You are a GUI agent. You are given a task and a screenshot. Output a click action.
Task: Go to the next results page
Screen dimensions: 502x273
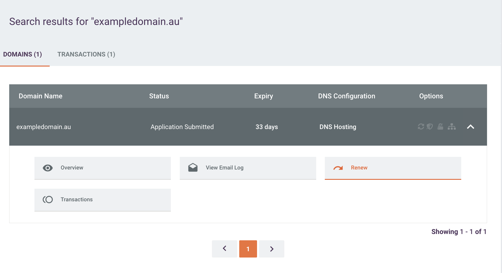(272, 249)
